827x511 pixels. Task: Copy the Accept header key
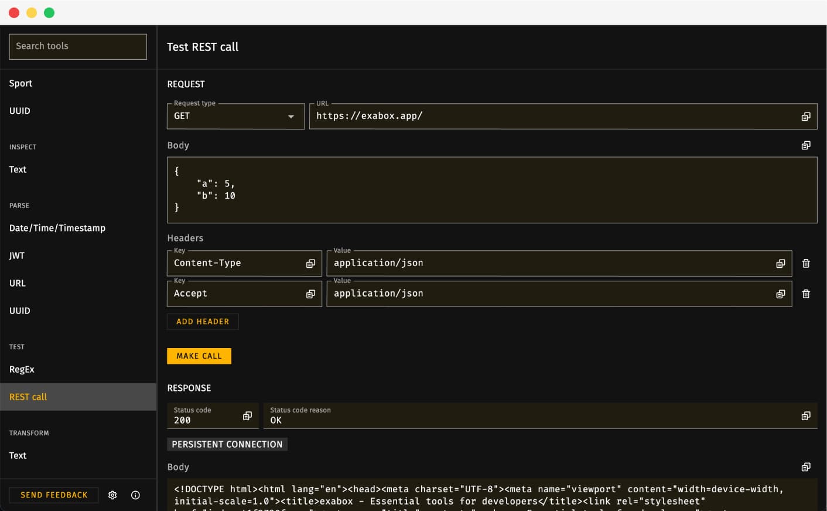click(x=310, y=294)
